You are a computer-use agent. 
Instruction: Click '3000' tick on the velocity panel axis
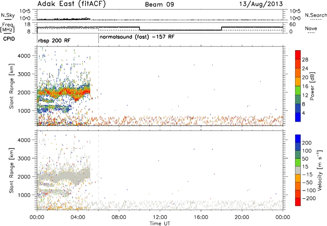[24, 158]
